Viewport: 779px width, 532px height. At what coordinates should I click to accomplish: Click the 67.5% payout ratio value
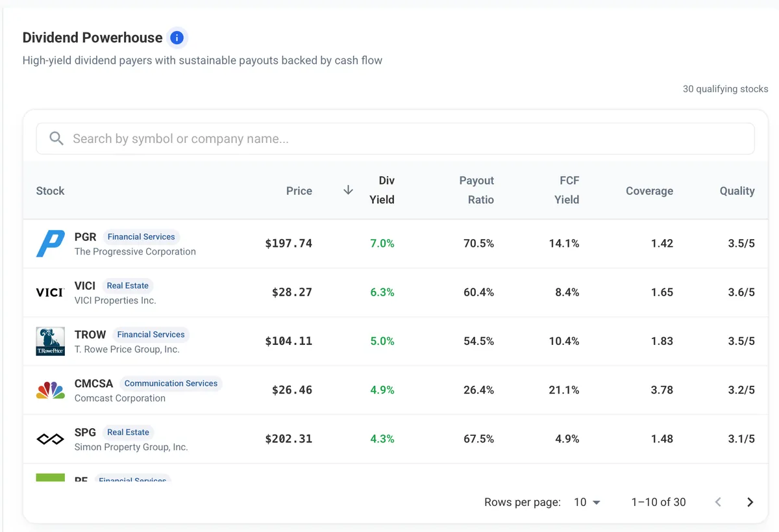pos(479,439)
